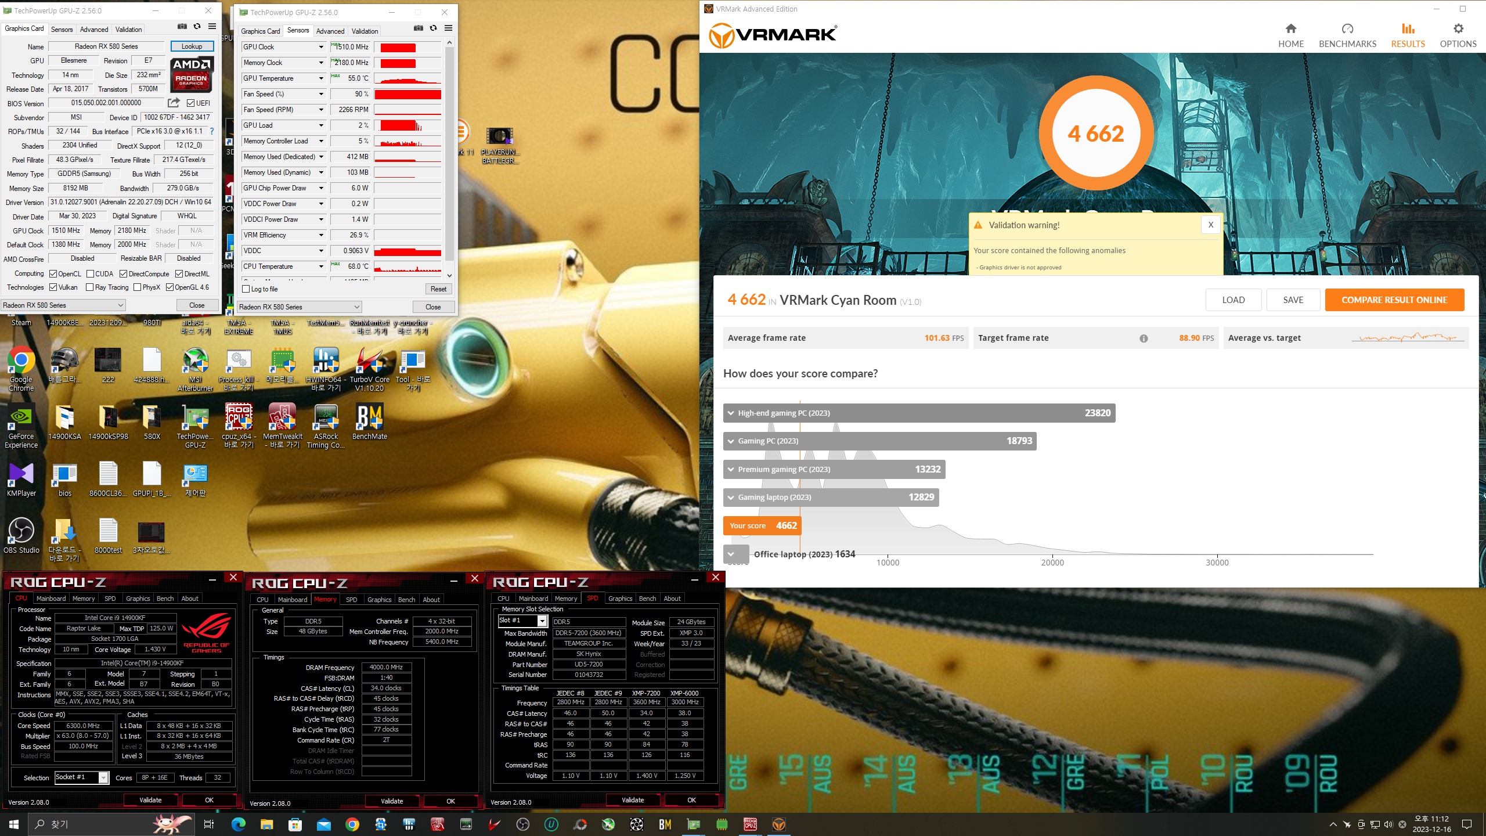Image resolution: width=1486 pixels, height=836 pixels.
Task: Open BenchMate desktop icon
Action: pos(370,422)
